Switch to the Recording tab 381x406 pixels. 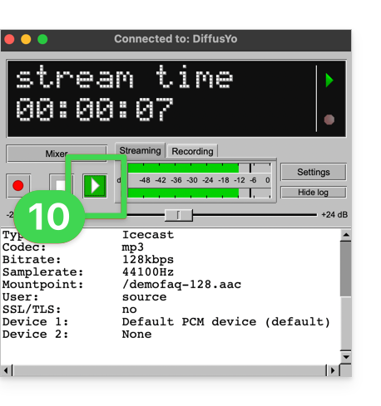[x=192, y=151]
